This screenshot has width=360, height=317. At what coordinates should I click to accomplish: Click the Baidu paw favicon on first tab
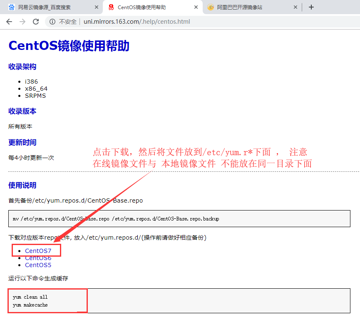click(12, 7)
